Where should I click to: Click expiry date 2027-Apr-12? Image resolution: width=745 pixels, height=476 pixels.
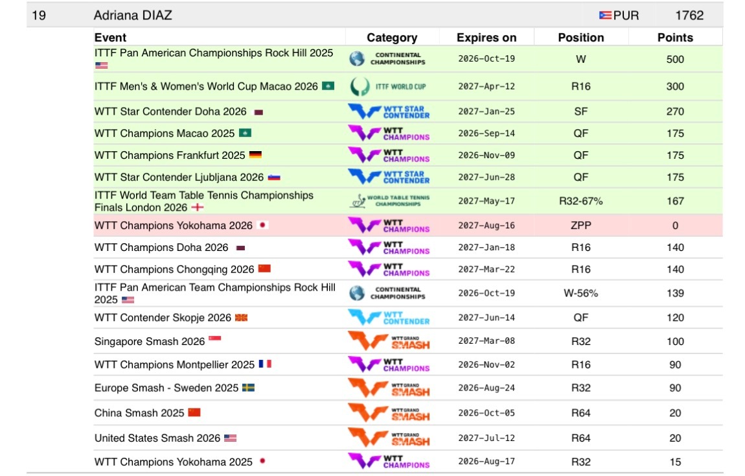point(487,86)
